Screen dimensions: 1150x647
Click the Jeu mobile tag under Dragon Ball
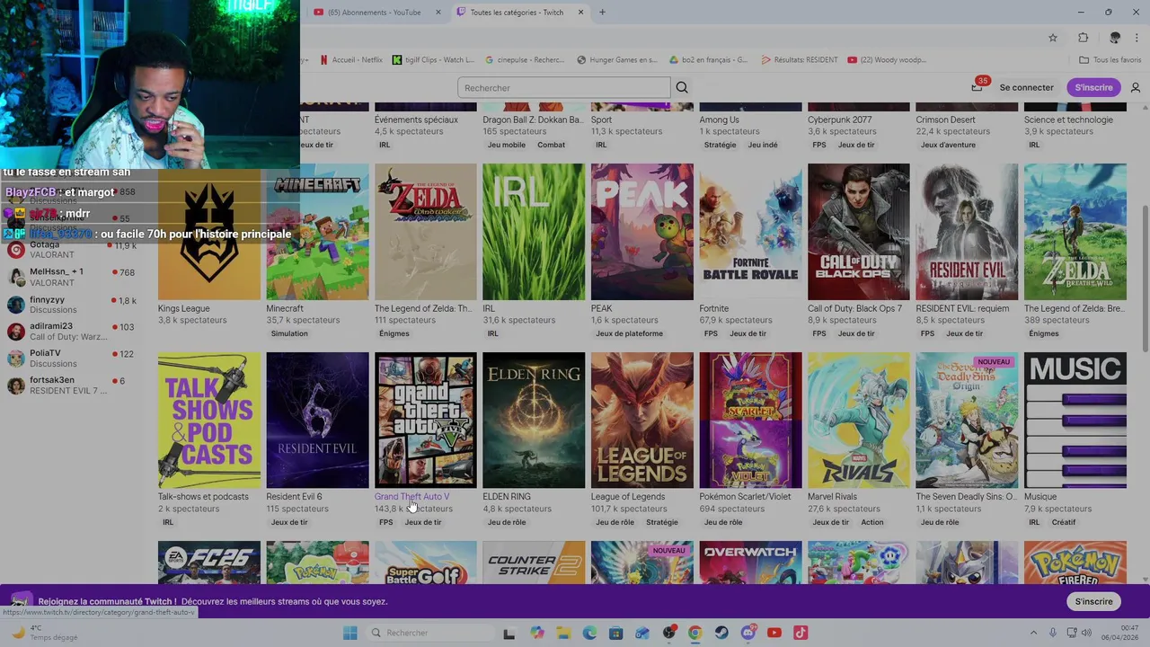pos(507,145)
